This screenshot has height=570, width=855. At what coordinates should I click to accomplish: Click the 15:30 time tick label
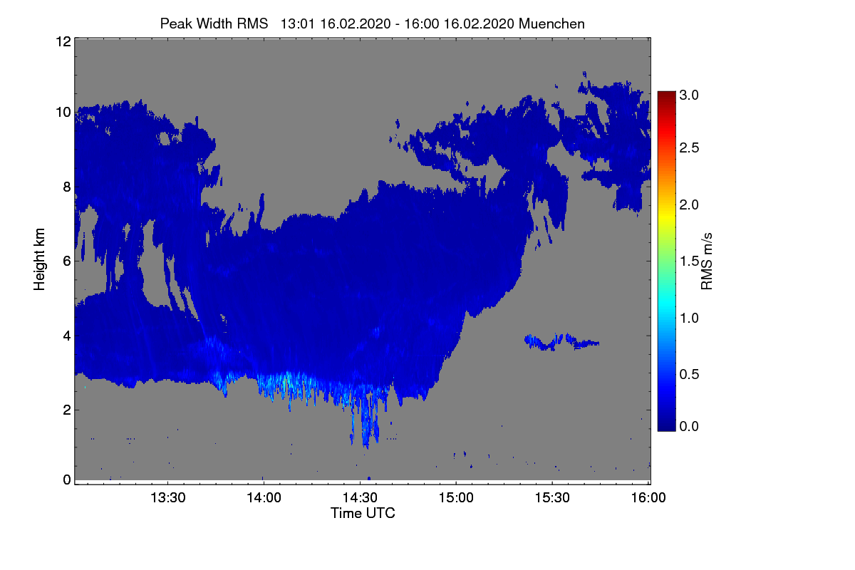coord(552,497)
